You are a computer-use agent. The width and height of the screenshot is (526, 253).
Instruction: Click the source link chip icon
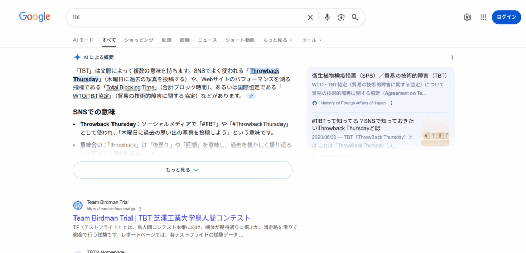(x=251, y=96)
